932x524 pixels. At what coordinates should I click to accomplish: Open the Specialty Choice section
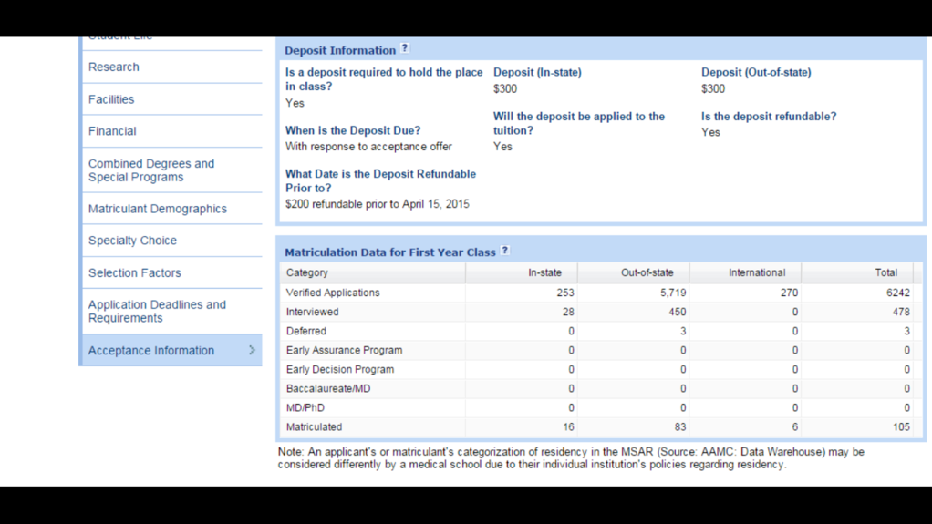[x=132, y=241]
